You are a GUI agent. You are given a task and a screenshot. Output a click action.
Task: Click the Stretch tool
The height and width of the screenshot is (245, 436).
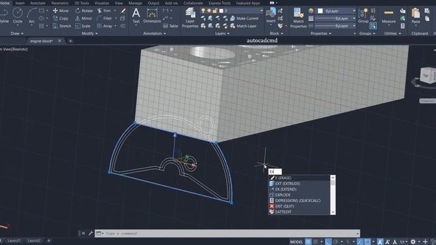[62, 26]
